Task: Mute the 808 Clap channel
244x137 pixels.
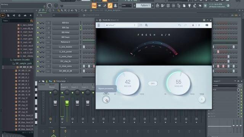Action: click(x=38, y=28)
